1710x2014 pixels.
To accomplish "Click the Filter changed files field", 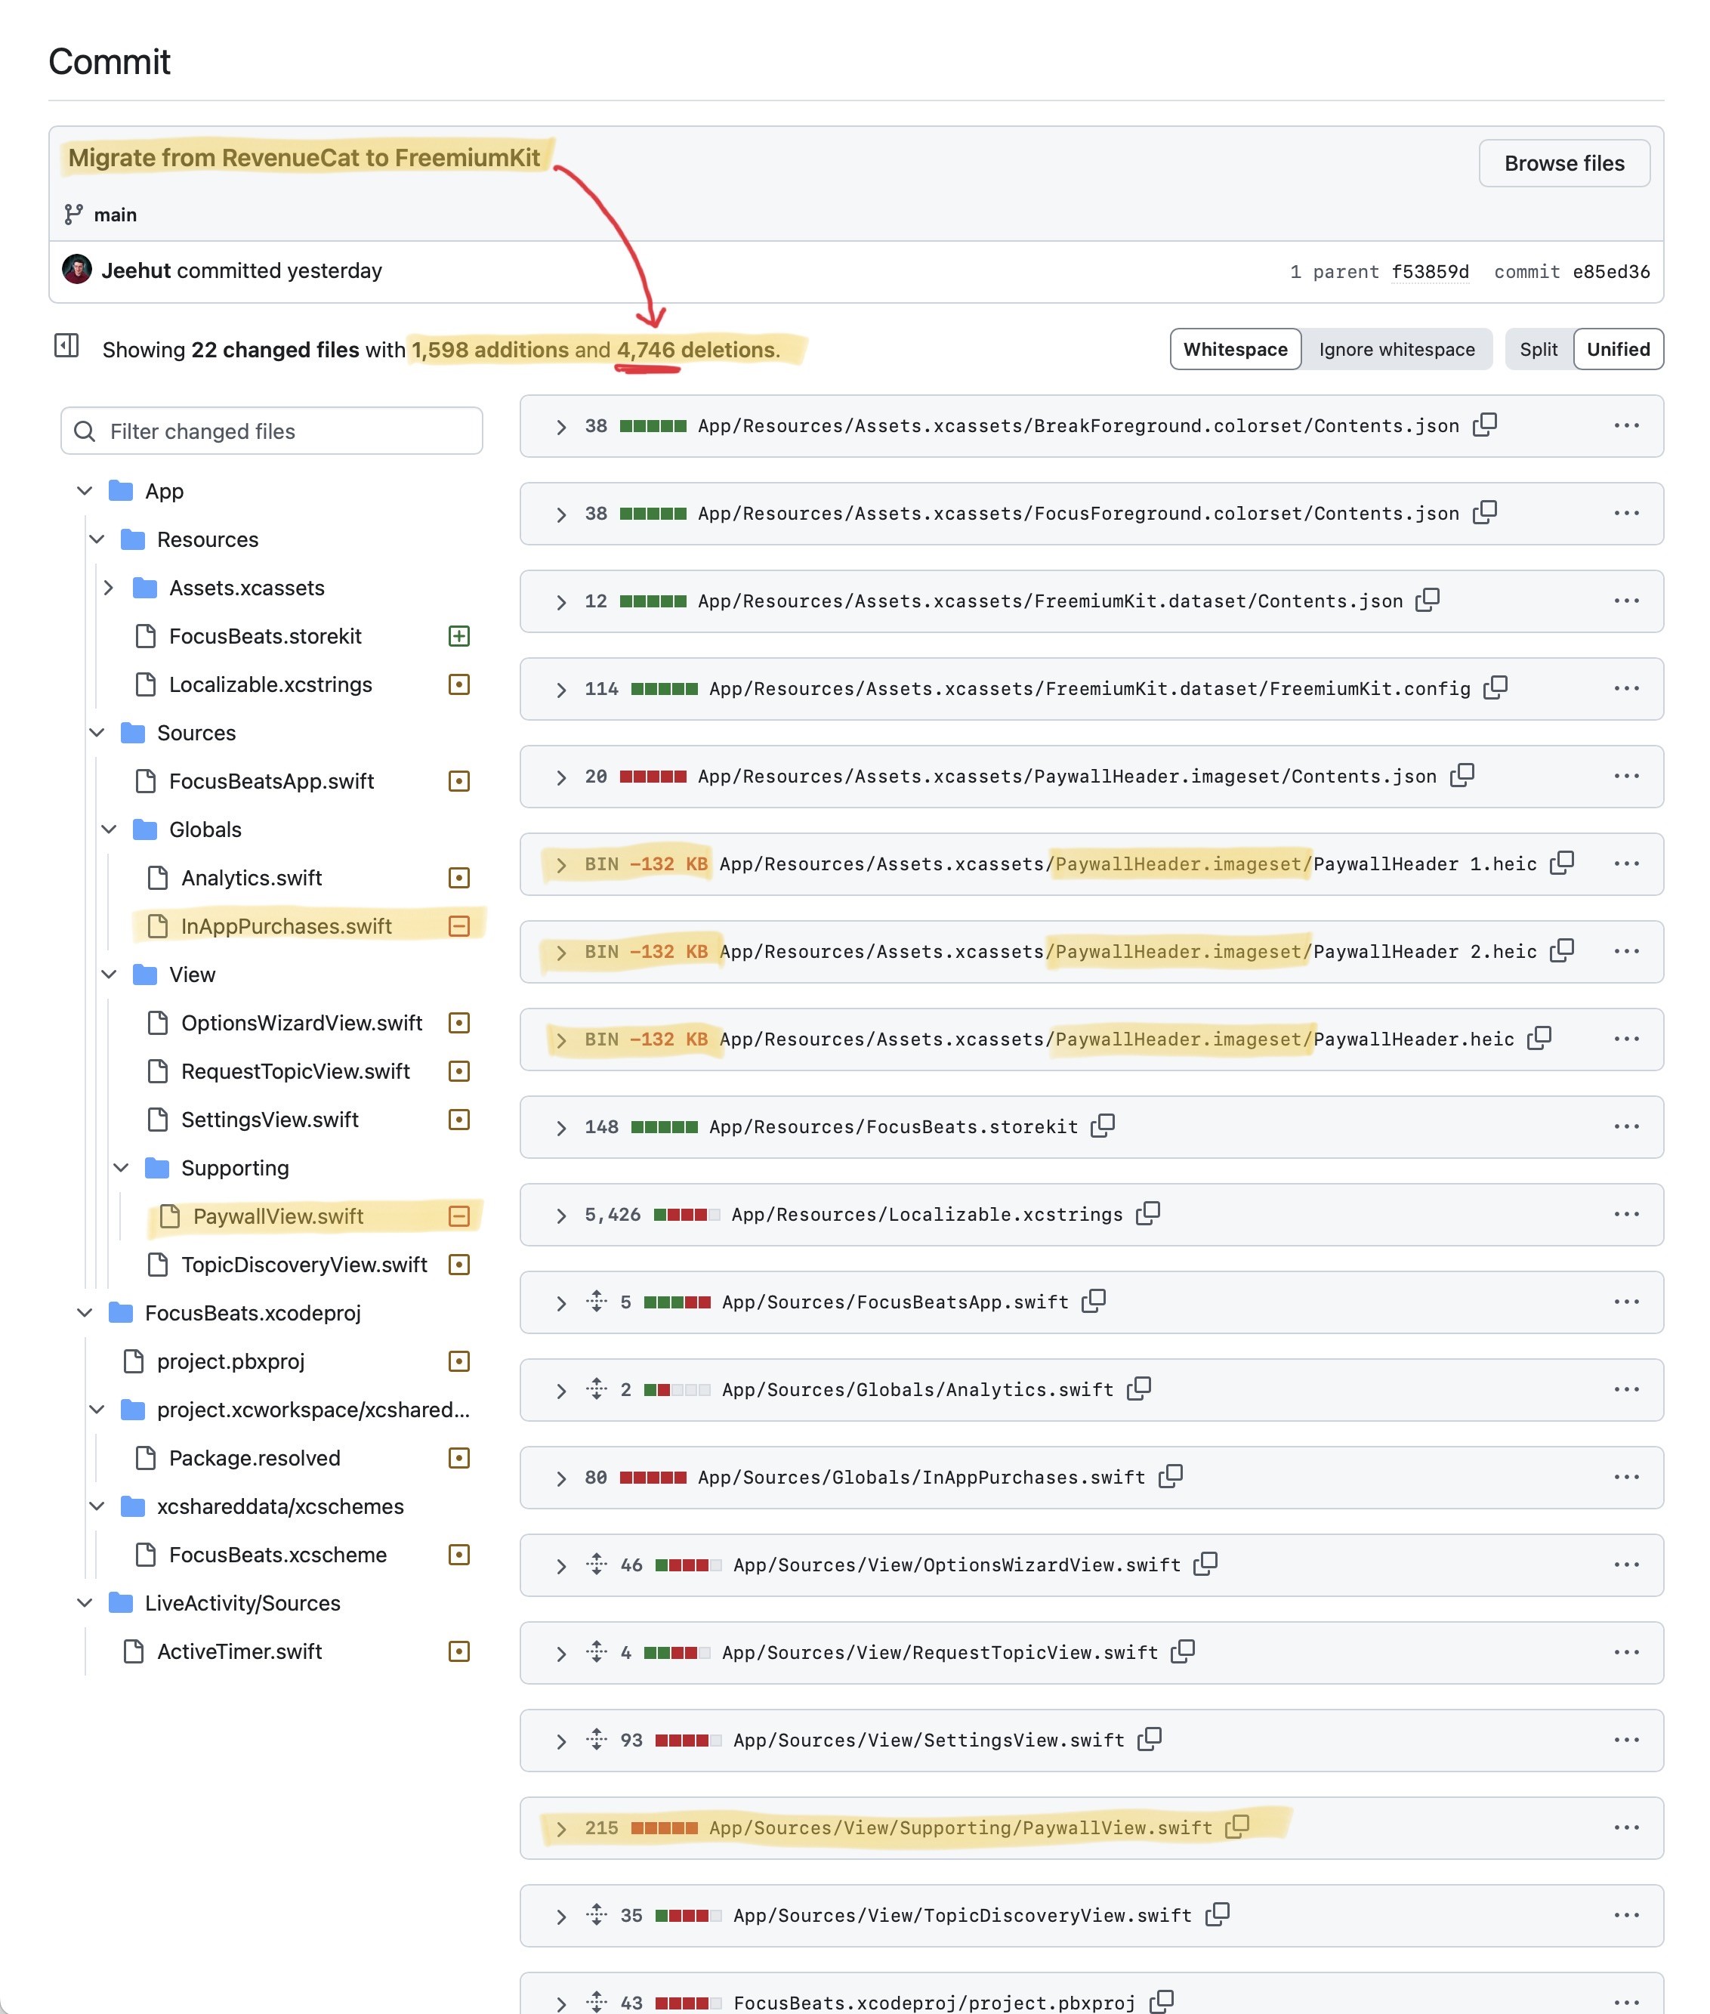I will coord(271,431).
